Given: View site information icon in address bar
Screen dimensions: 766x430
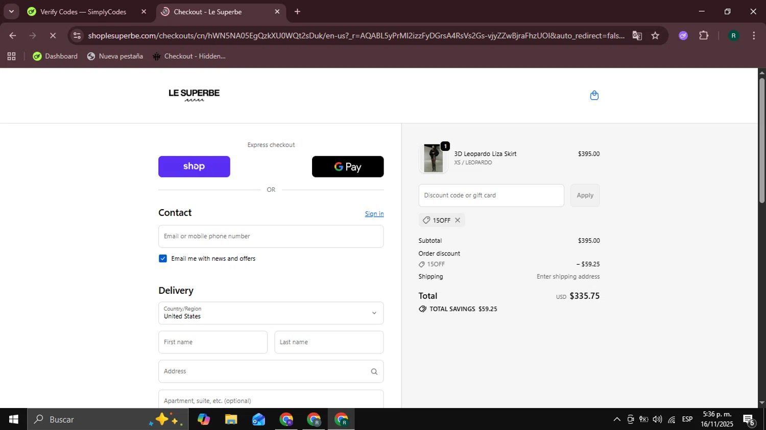Looking at the screenshot, I should pos(77,36).
